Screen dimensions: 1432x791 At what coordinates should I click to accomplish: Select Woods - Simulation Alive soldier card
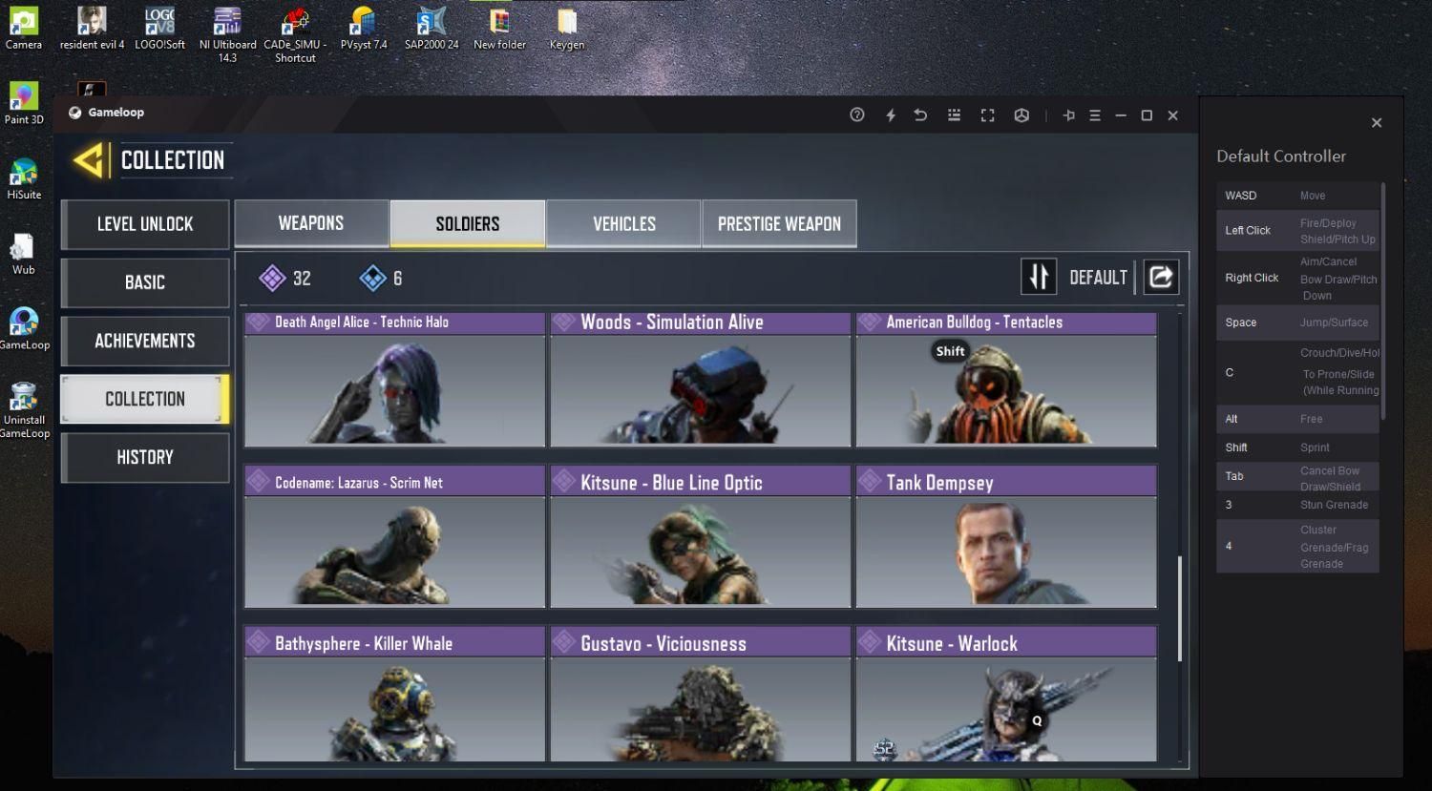[x=700, y=379]
